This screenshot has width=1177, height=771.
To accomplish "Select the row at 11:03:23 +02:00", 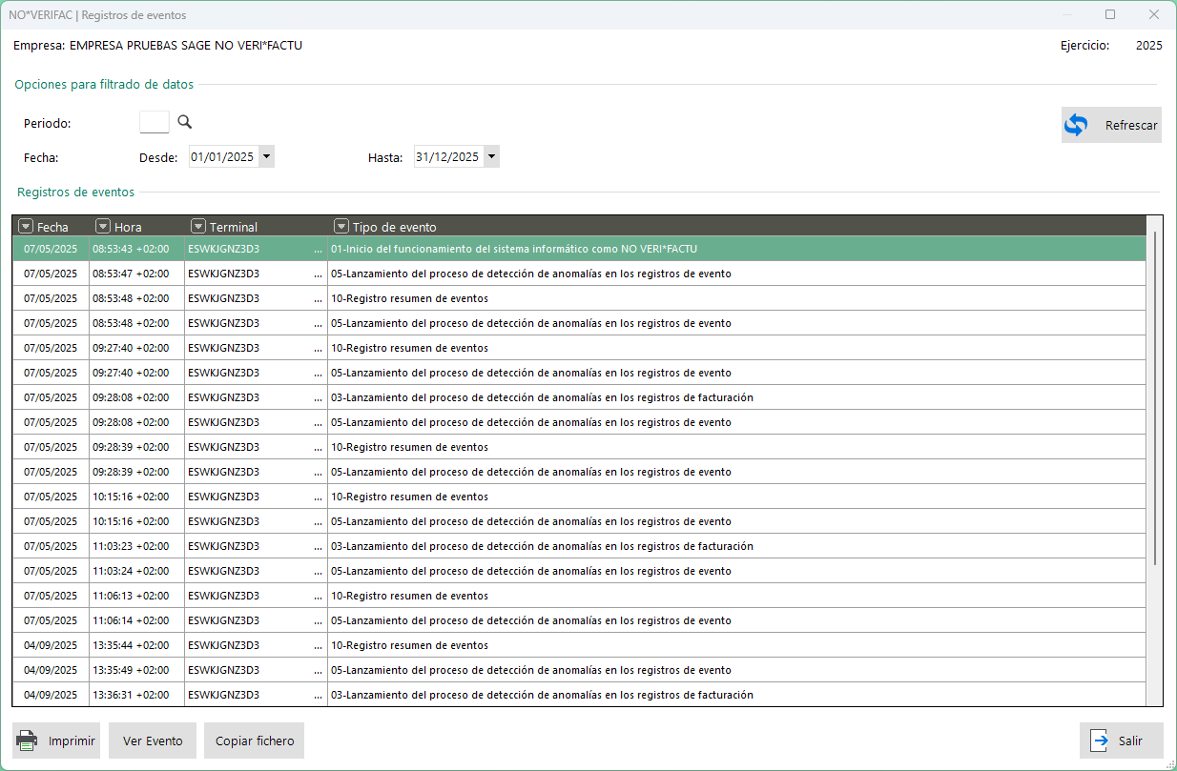I will coord(579,546).
